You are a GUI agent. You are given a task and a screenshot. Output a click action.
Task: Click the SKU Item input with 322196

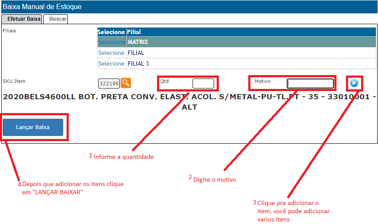109,83
